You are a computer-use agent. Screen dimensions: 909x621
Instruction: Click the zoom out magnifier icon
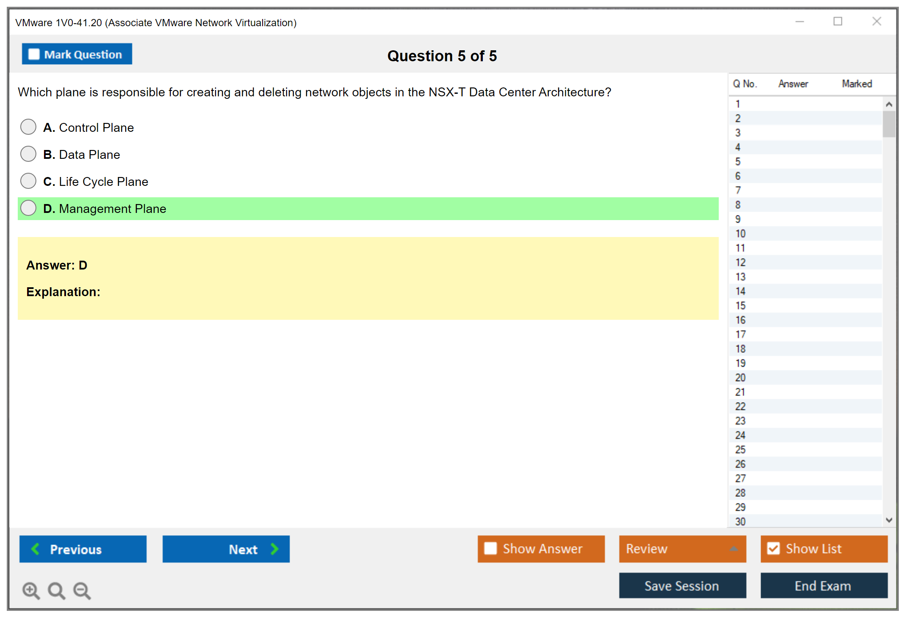[82, 590]
